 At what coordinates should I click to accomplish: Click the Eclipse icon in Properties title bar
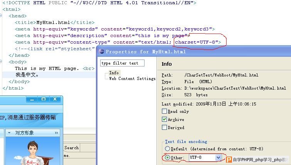(101, 51)
